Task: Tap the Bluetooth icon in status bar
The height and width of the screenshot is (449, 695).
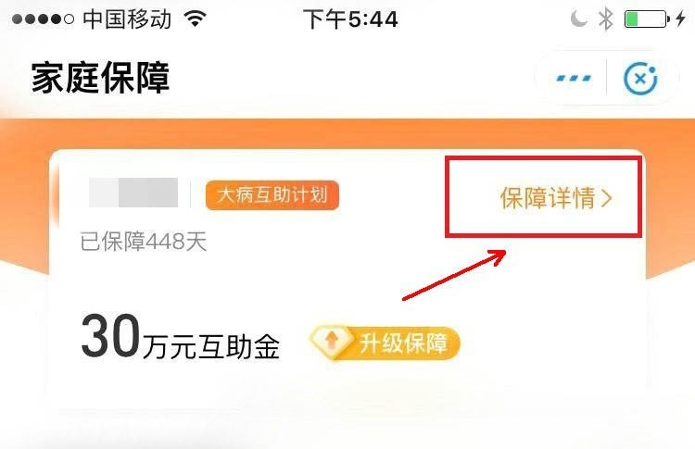Action: pos(605,19)
